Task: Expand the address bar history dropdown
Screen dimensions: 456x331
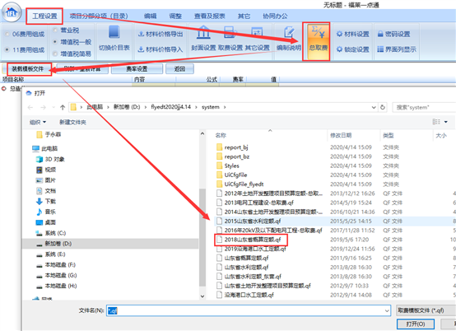Action: click(x=374, y=107)
